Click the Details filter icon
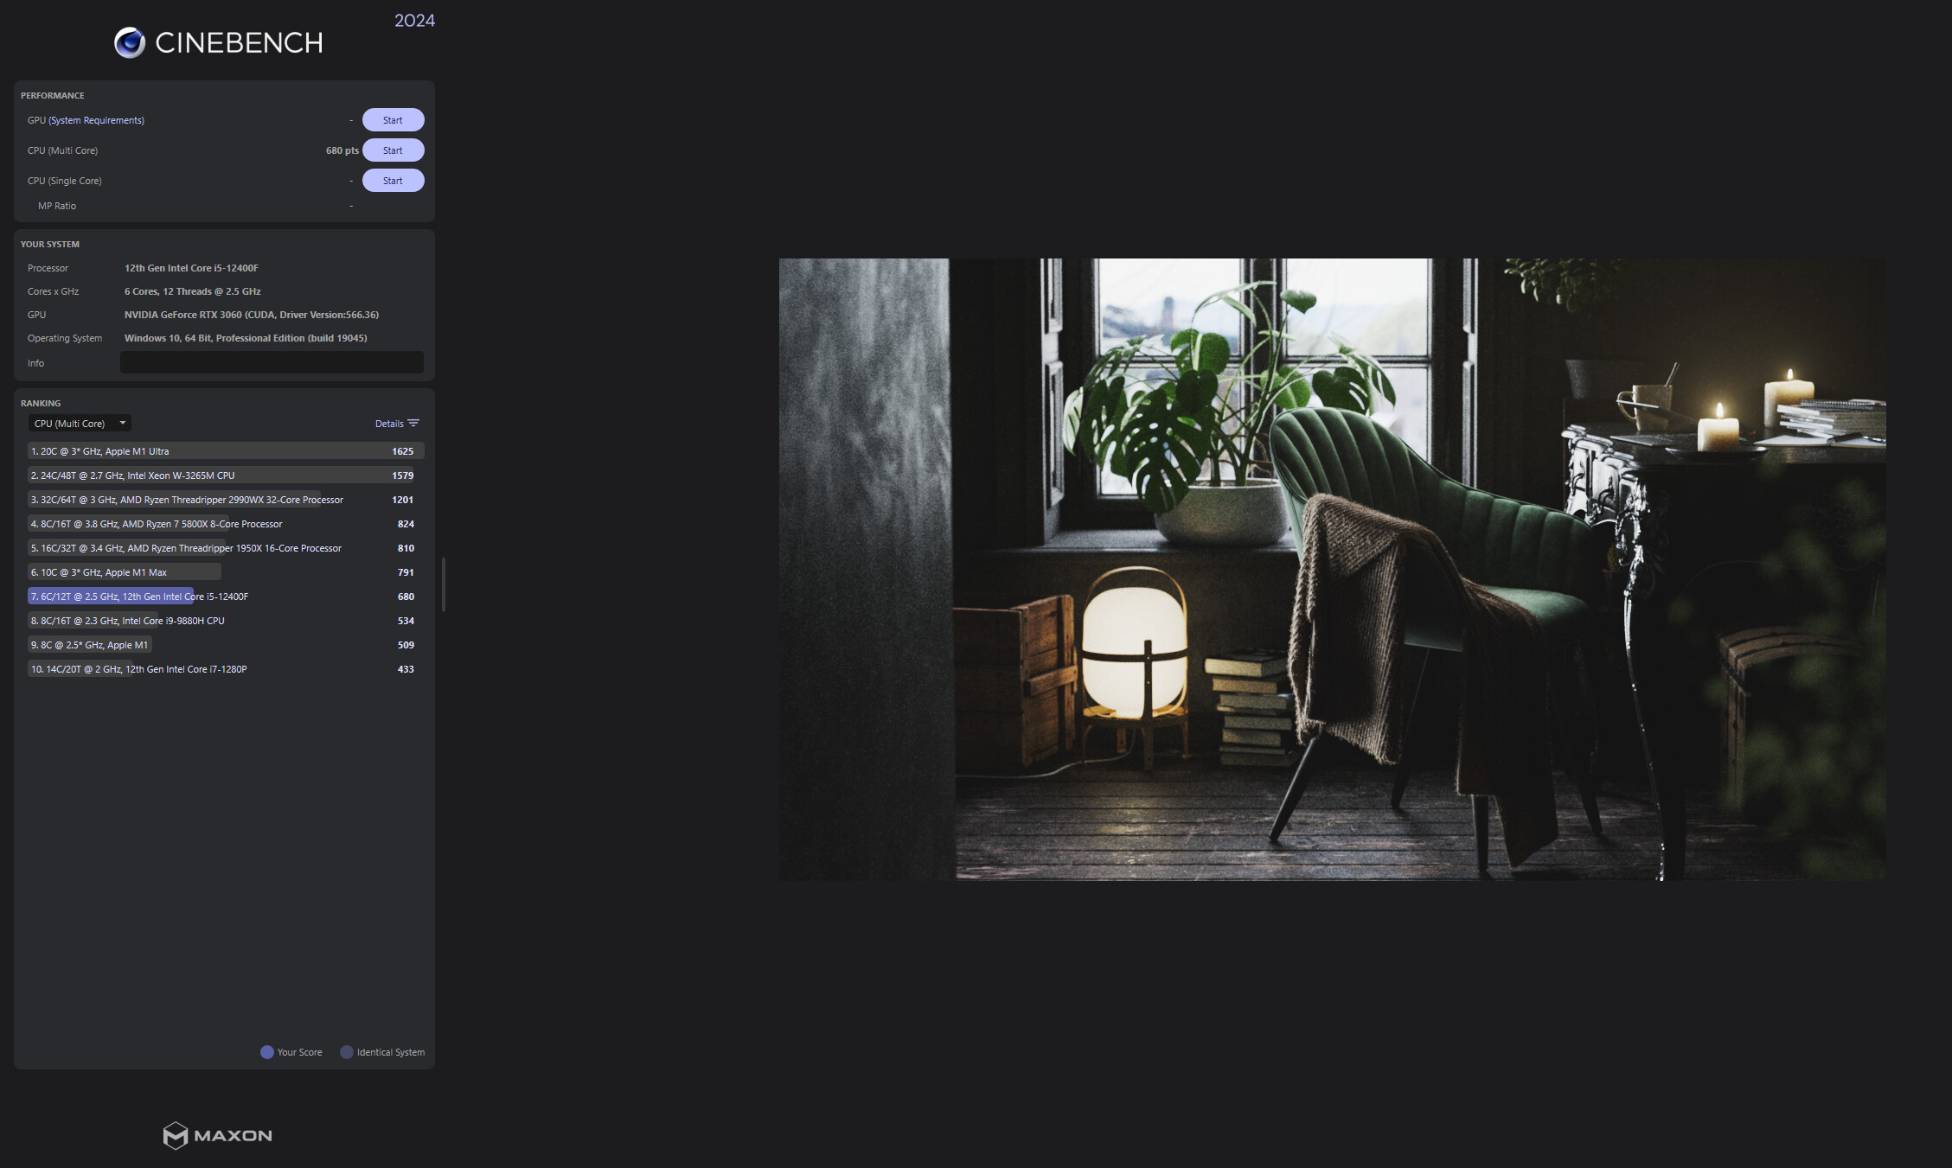 [x=413, y=423]
